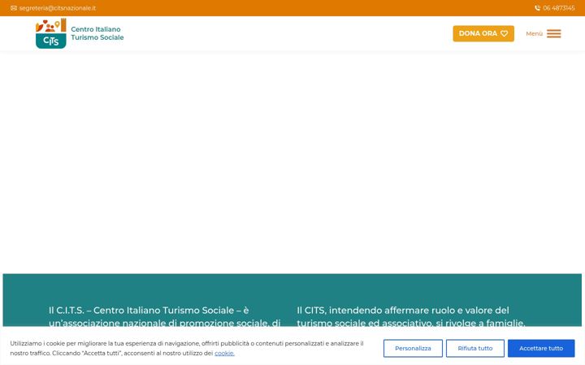The image size is (585, 365).
Task: Open the CITS logo homepage
Action: (50, 33)
